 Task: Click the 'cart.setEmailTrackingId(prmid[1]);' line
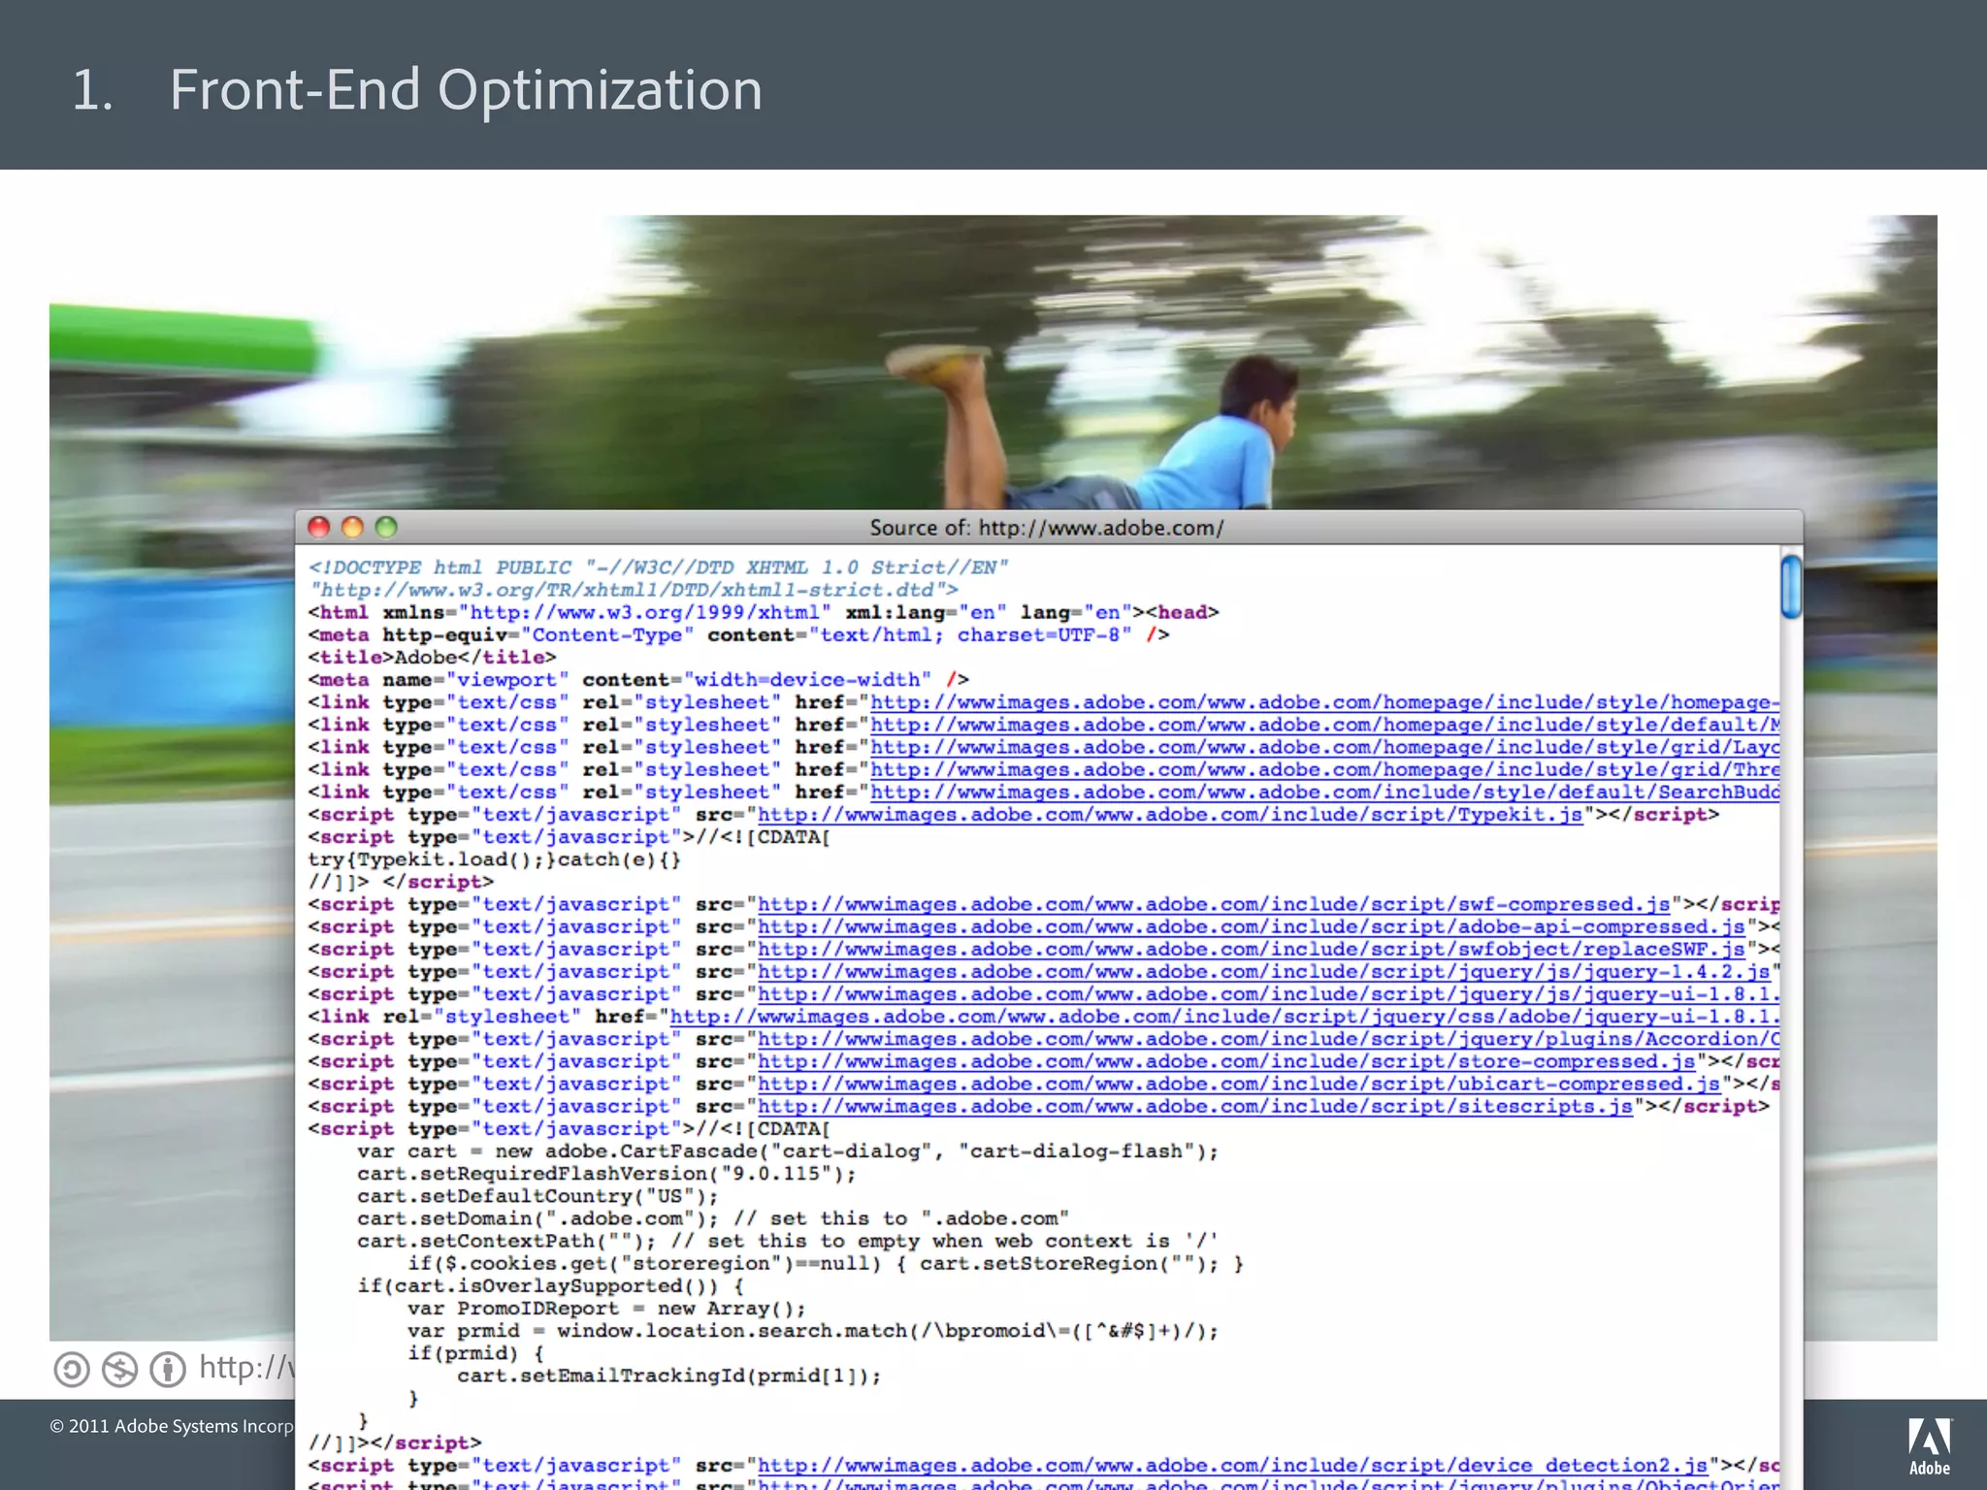click(669, 1376)
